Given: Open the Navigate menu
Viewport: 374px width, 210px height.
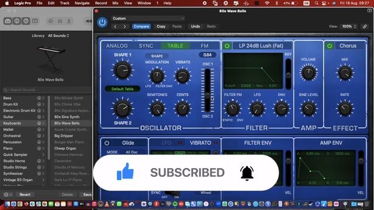Looking at the screenshot, I should [82, 3].
